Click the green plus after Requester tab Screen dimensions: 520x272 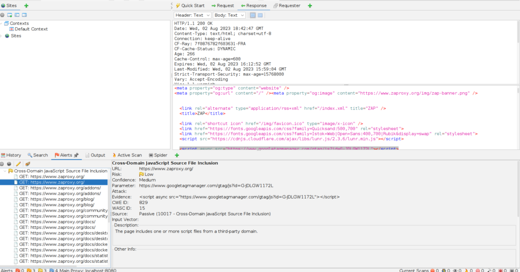(310, 6)
